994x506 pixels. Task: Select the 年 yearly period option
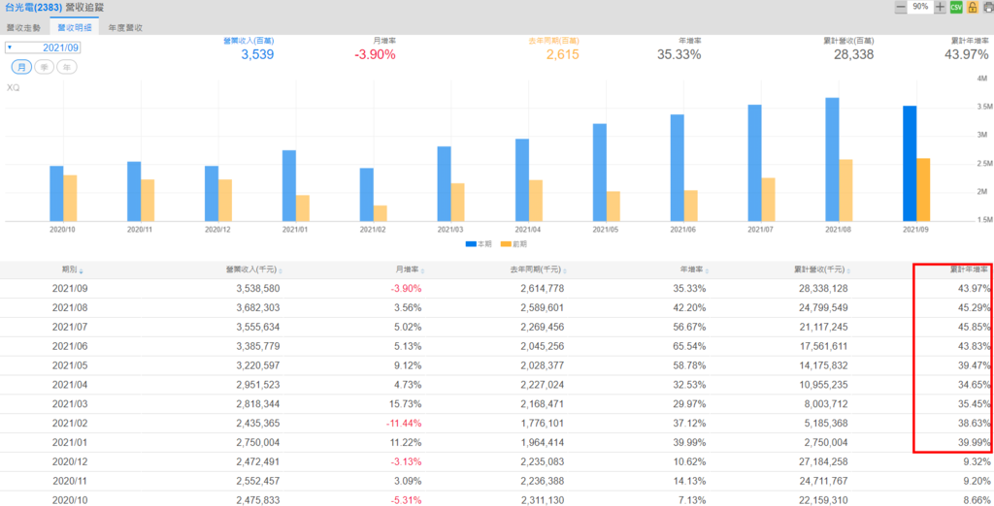click(x=67, y=67)
